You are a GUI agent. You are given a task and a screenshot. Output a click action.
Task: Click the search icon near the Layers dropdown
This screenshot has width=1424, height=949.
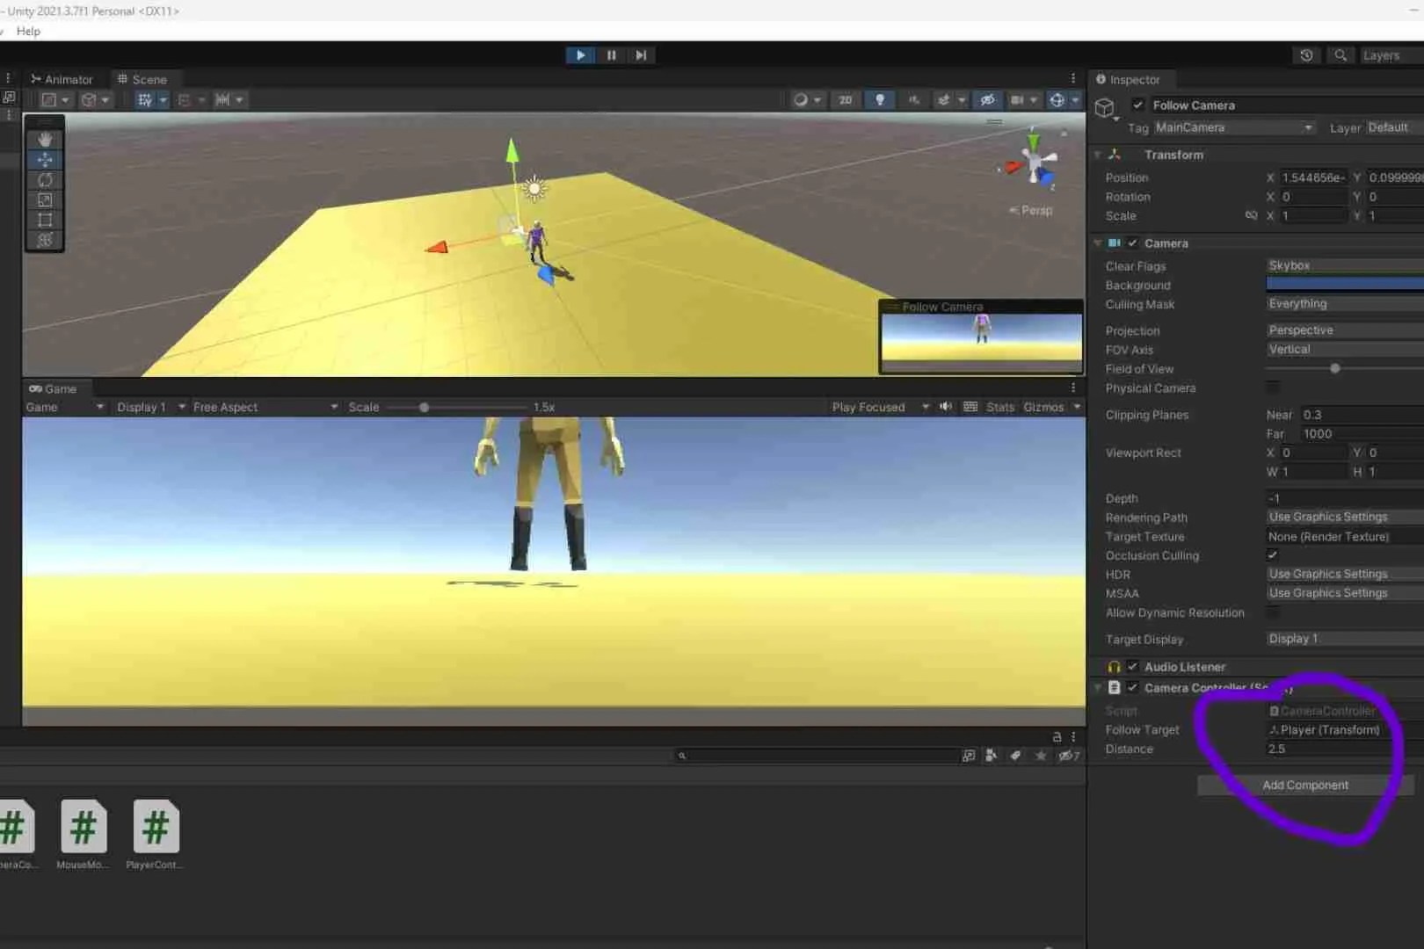click(1340, 55)
